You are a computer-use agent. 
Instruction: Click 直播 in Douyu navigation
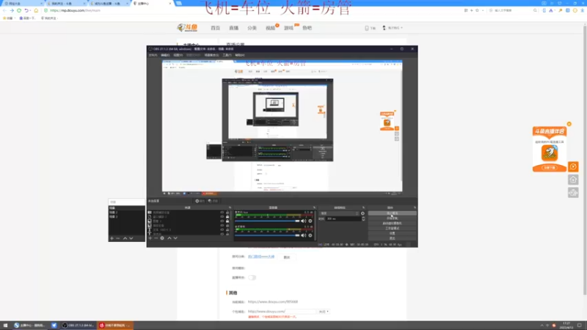click(x=233, y=28)
